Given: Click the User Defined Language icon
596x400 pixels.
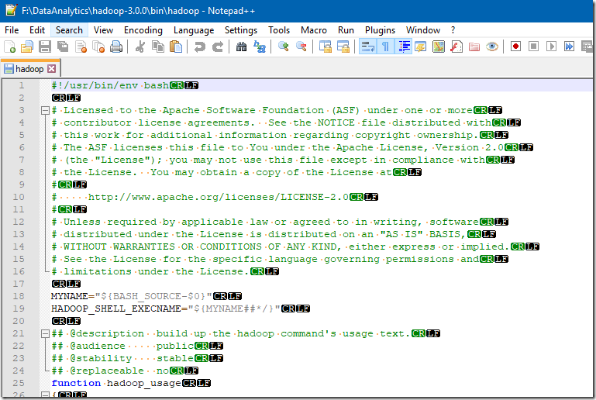Looking at the screenshot, I should (x=421, y=47).
